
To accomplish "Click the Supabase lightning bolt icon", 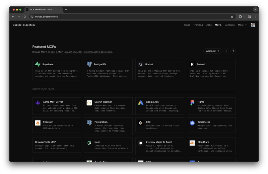I will (x=38, y=64).
